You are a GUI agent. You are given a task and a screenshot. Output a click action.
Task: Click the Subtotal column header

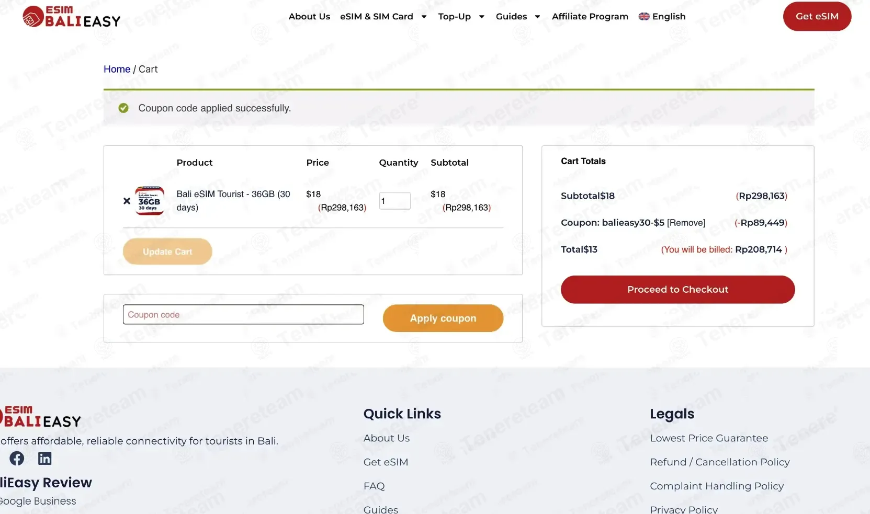coord(450,163)
